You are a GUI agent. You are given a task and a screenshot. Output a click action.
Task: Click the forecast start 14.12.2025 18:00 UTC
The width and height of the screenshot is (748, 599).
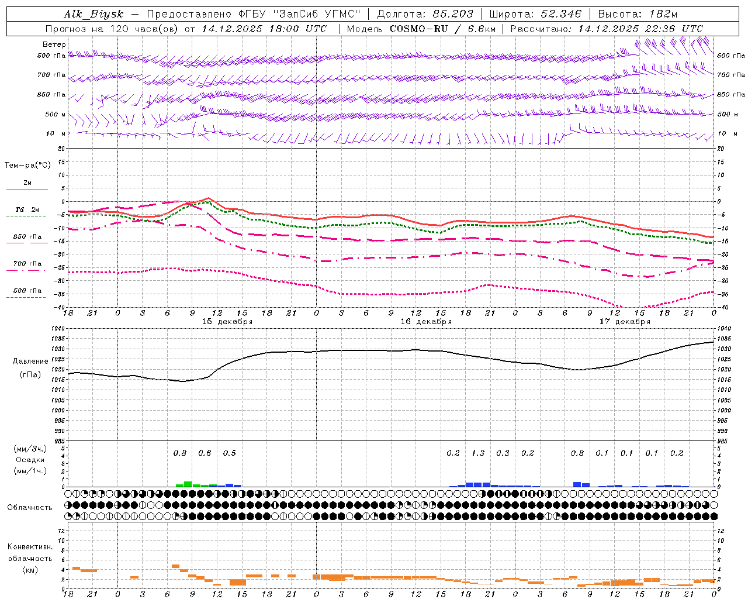pyautogui.click(x=264, y=29)
